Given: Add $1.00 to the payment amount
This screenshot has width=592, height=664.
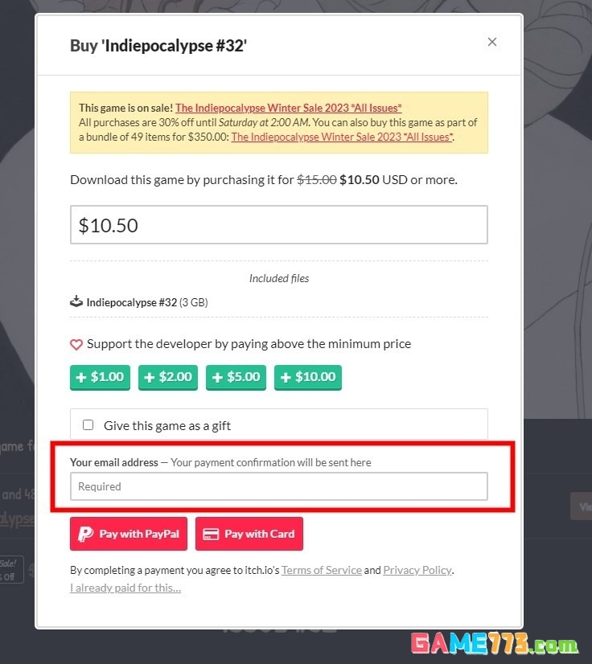Looking at the screenshot, I should point(100,377).
